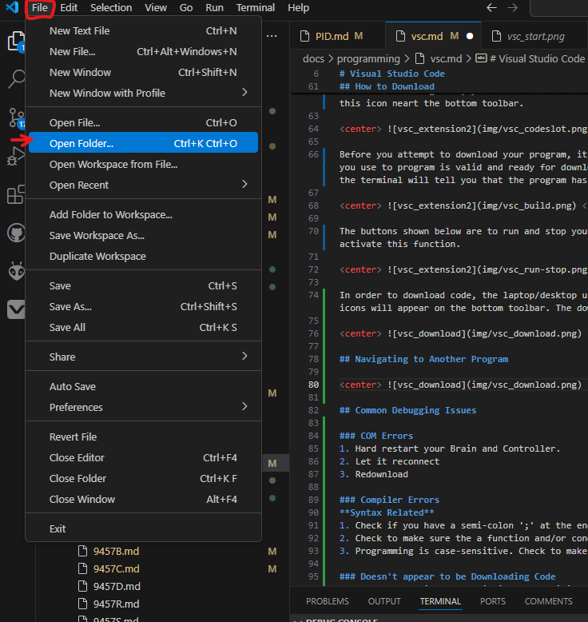Click the docs breadcrumb

313,58
